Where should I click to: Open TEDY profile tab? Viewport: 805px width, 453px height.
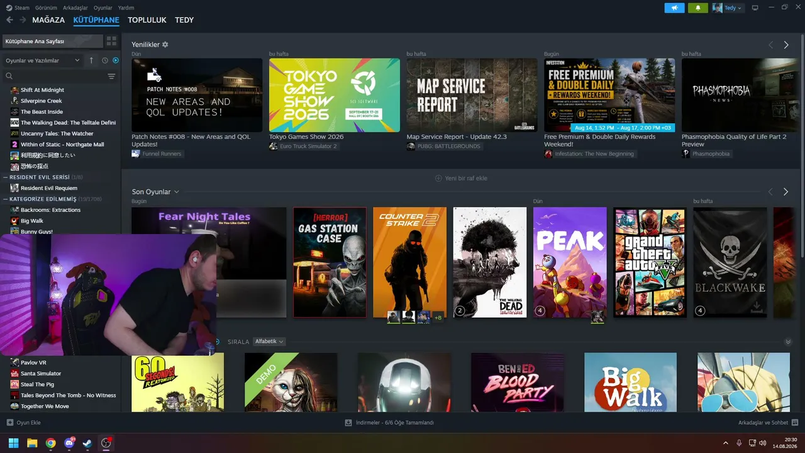point(184,20)
